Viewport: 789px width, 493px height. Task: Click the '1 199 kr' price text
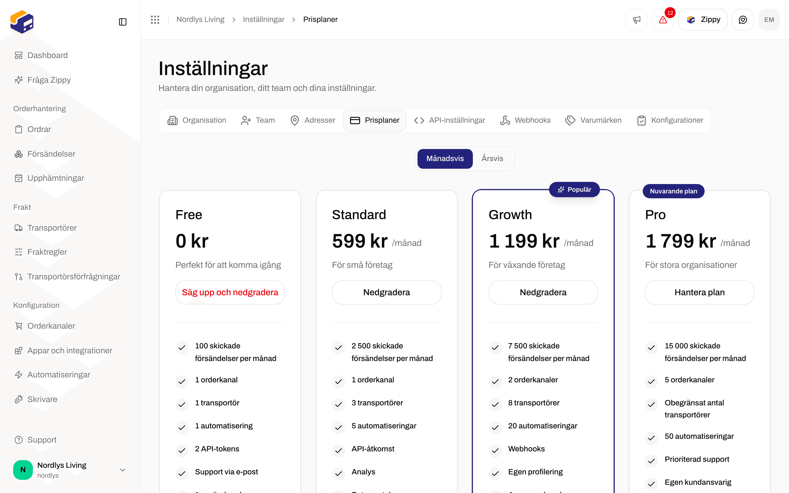pyautogui.click(x=524, y=241)
